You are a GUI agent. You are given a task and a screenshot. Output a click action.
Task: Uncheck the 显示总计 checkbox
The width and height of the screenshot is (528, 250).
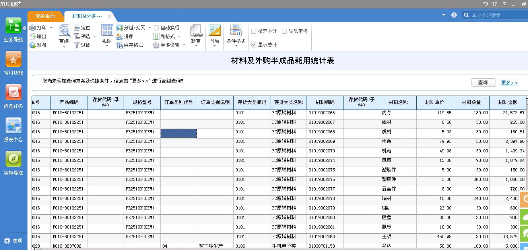pyautogui.click(x=254, y=45)
